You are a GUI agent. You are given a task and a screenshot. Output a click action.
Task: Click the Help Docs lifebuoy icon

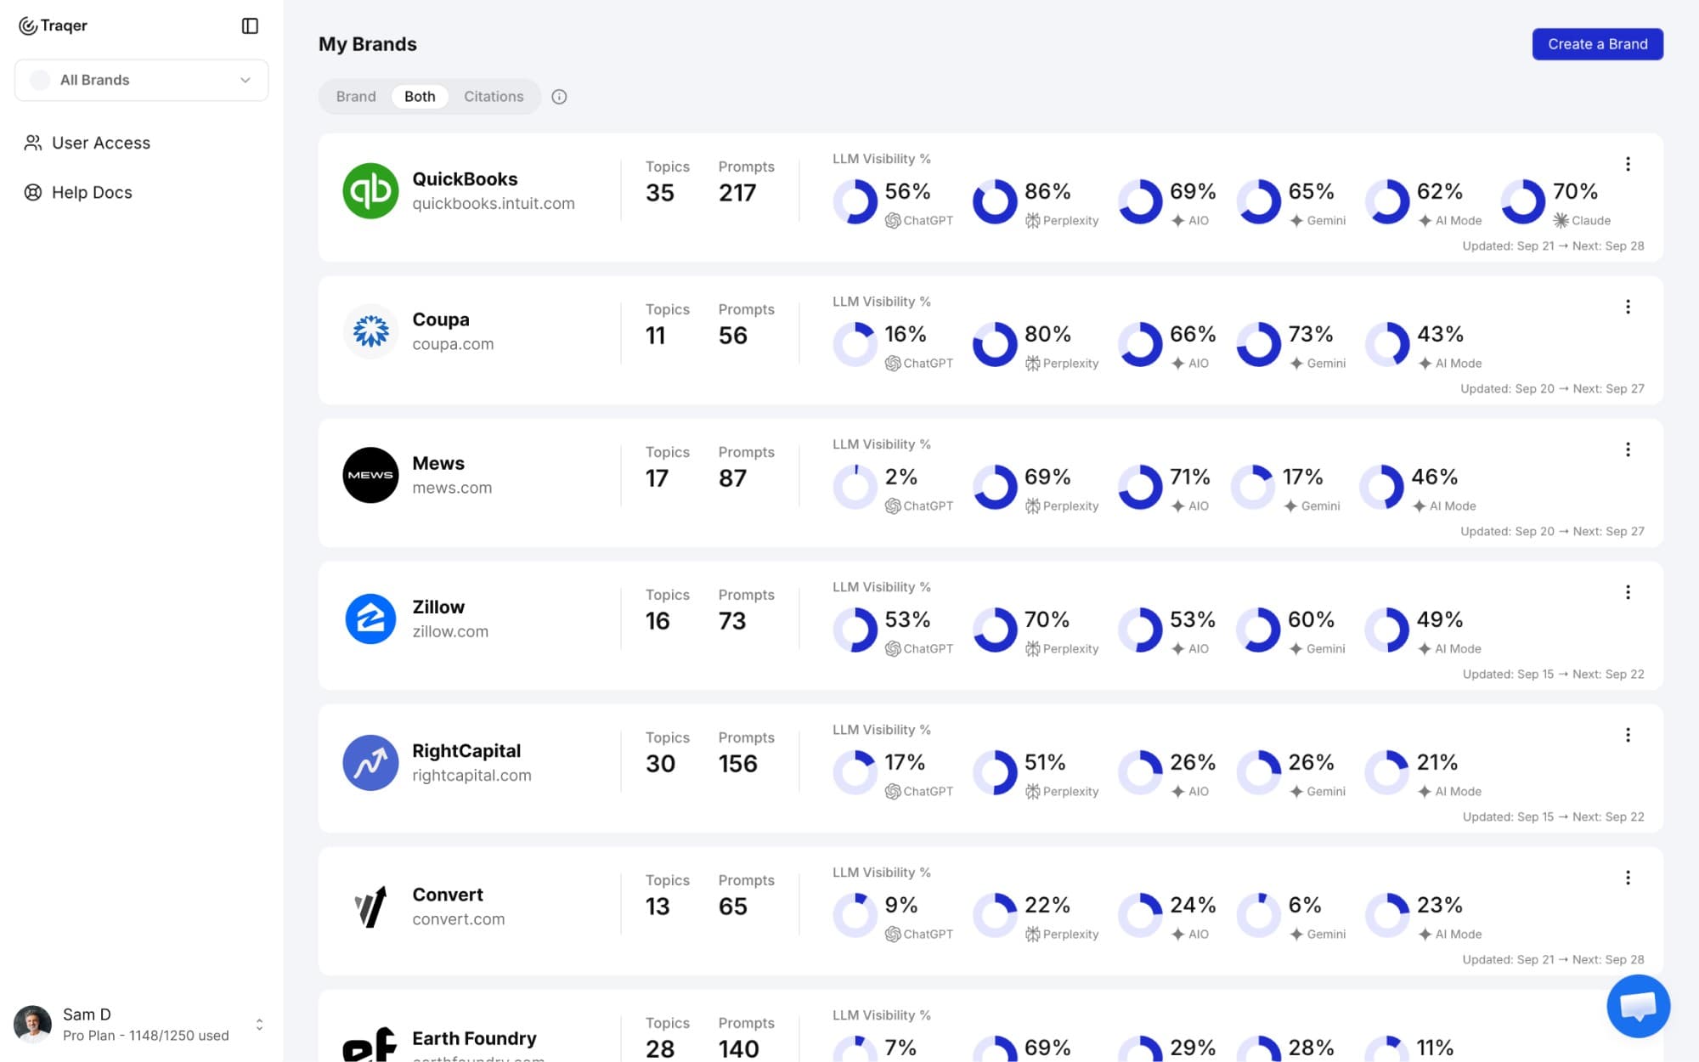point(33,192)
